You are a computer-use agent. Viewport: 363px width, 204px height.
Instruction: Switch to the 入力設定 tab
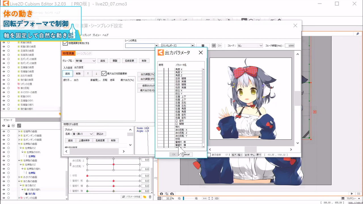[68, 67]
